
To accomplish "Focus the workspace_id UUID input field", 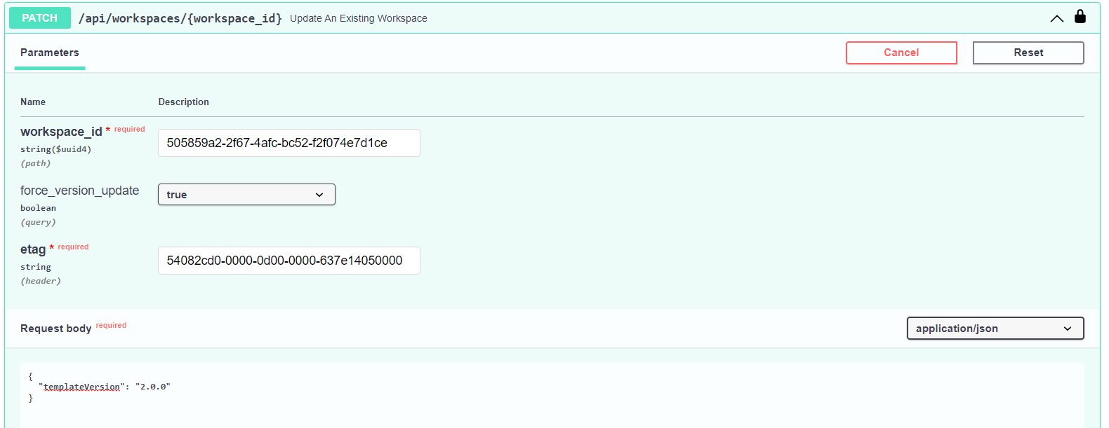I will tap(289, 143).
